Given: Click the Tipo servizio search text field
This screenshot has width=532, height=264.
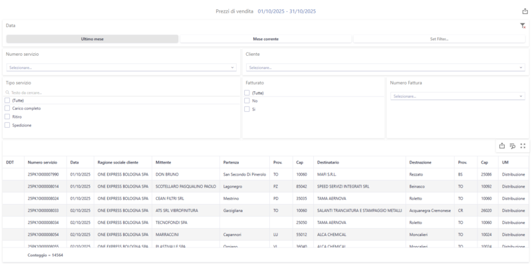Looking at the screenshot, I should [124, 92].
